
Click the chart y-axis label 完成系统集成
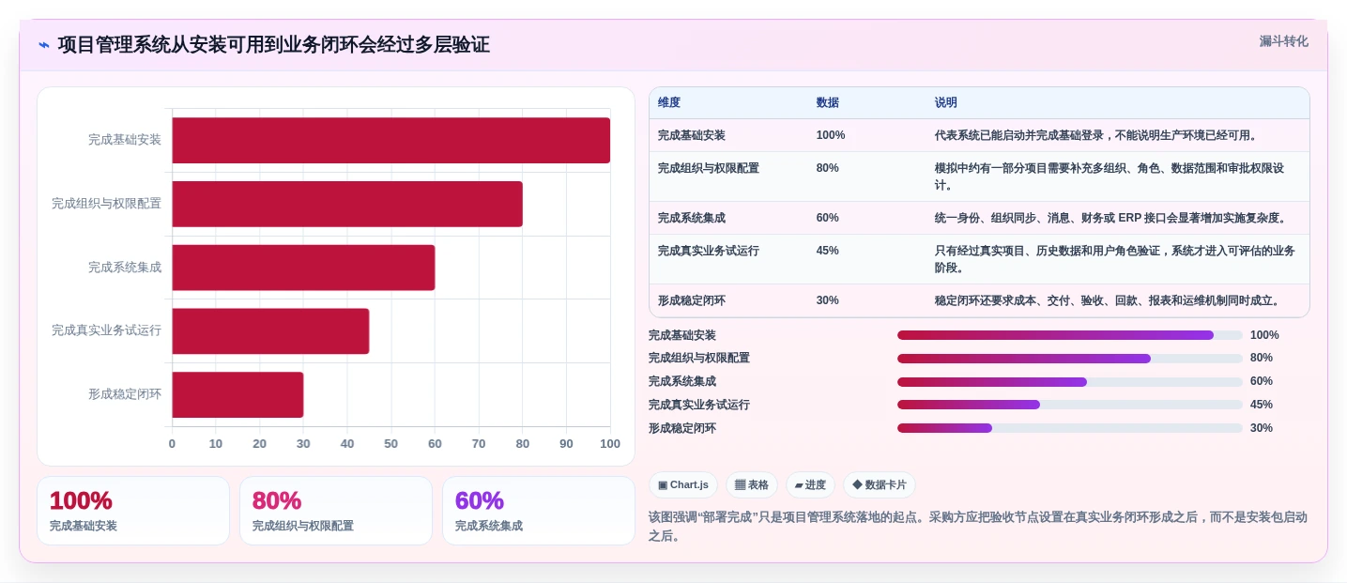pyautogui.click(x=125, y=268)
